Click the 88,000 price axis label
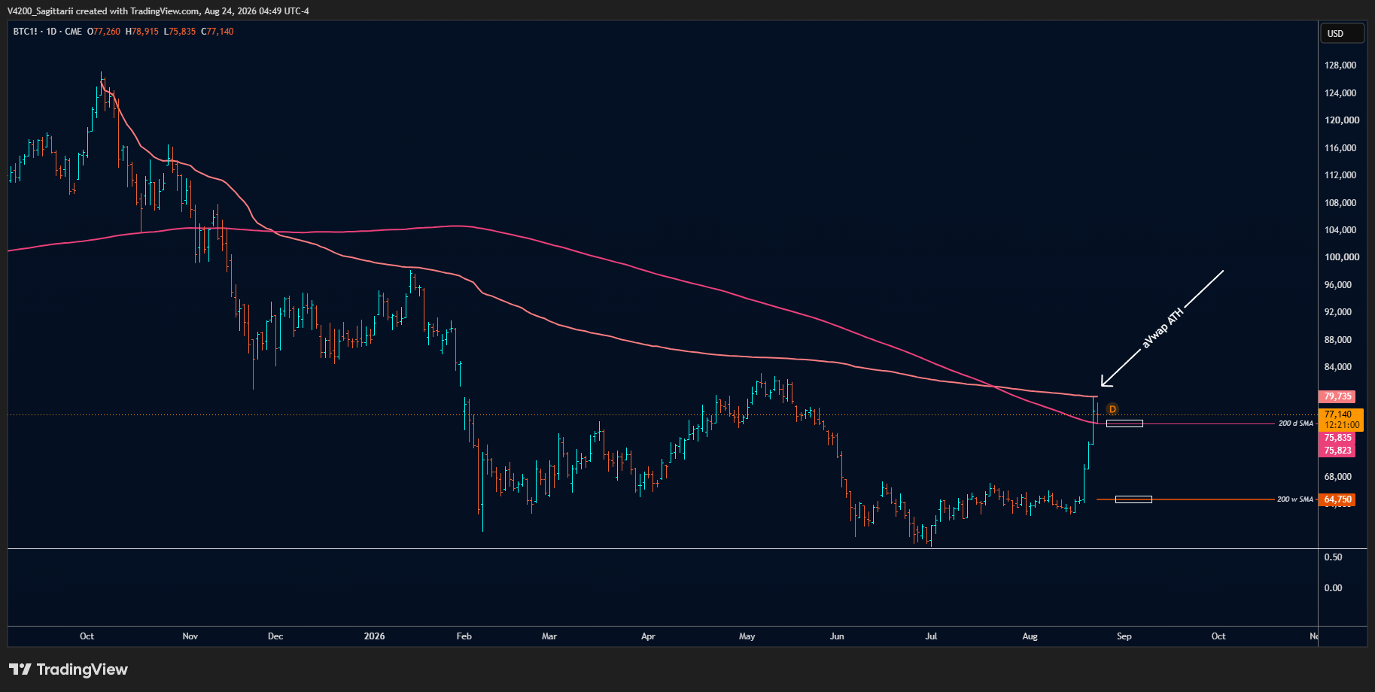The width and height of the screenshot is (1375, 692). pos(1338,340)
